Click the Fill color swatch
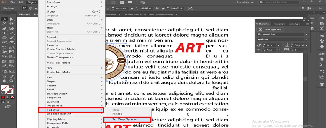The height and width of the screenshot is (128, 326). pyautogui.click(x=5, y=88)
